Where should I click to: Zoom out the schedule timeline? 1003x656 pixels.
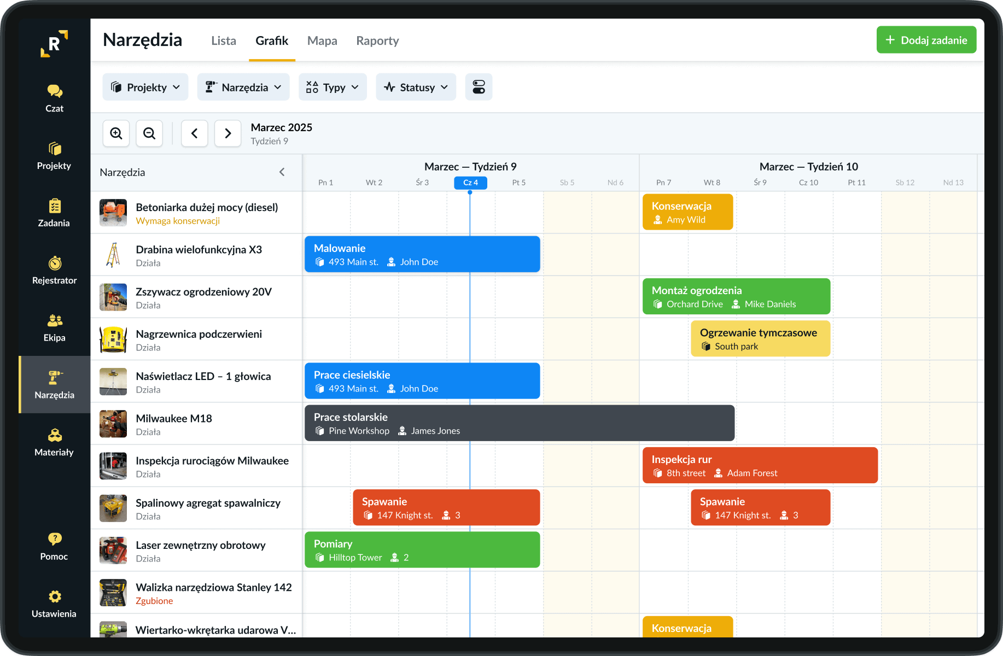[x=149, y=133]
